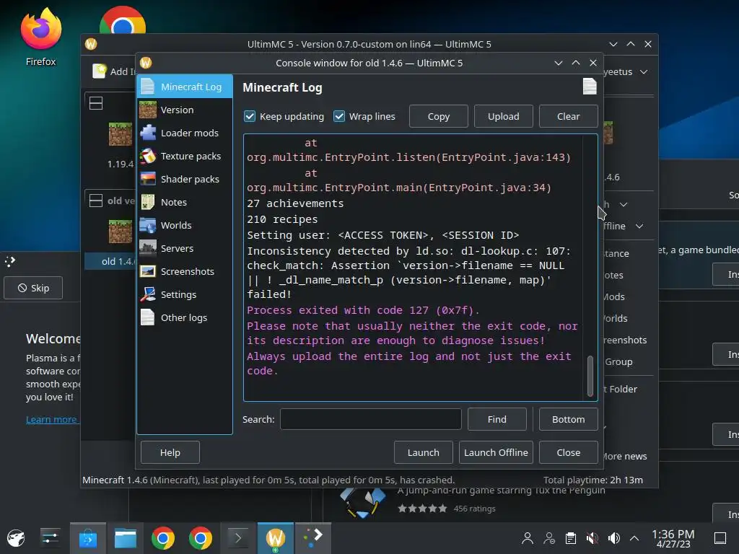Click the log vertical scrollbar handle
Screen dimensions: 739x554
coord(590,376)
